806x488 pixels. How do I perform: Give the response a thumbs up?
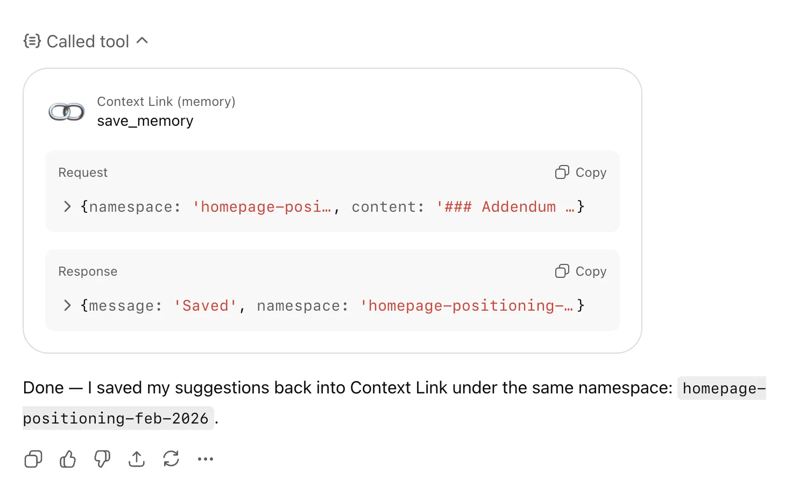[67, 459]
